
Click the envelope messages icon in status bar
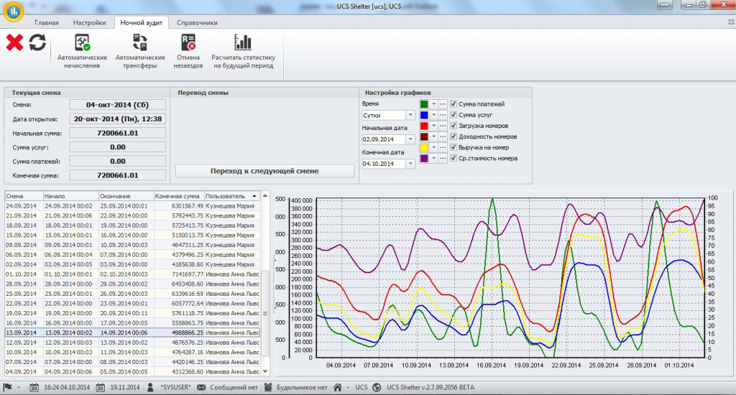[x=201, y=388]
